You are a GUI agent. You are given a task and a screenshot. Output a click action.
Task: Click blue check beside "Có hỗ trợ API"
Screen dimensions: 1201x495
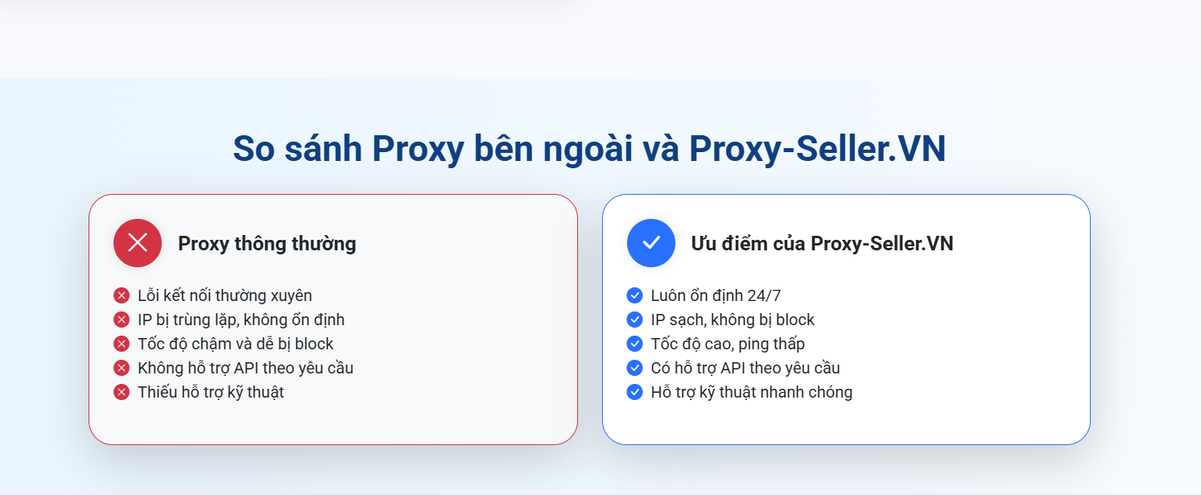(634, 368)
